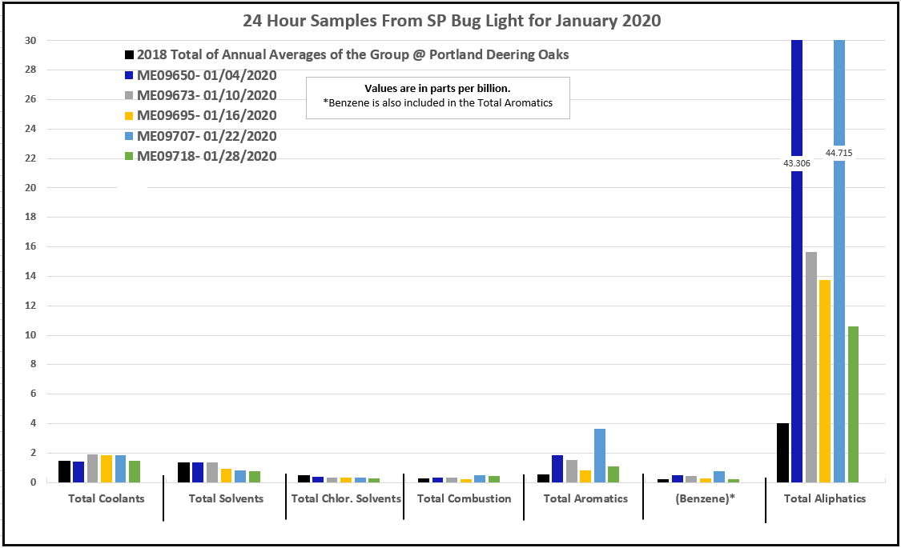
Task: Click the green ME09718 legend swatch
Action: tap(128, 157)
